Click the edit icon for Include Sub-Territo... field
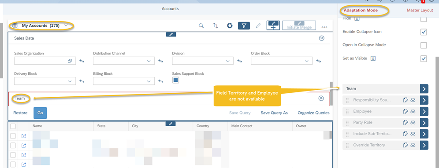Viewport: 439px width, 168px height. coord(405,134)
